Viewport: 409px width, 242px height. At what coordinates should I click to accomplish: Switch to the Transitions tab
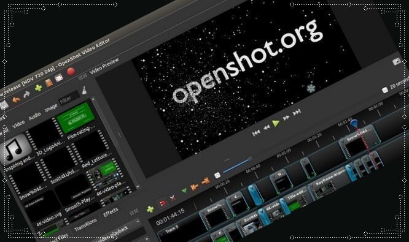(85, 225)
